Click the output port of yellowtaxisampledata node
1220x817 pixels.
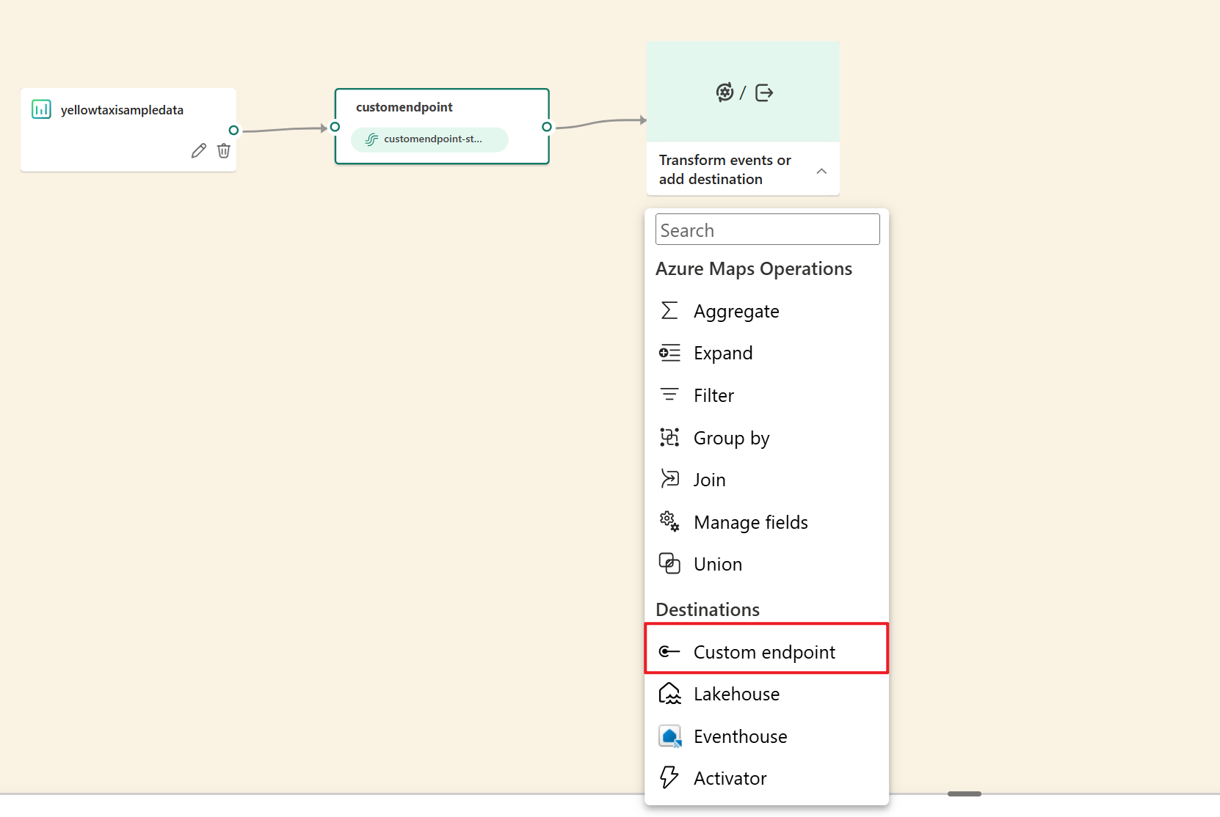pos(233,131)
